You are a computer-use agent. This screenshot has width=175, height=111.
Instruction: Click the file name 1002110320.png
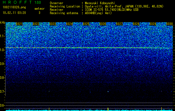coord(14,7)
